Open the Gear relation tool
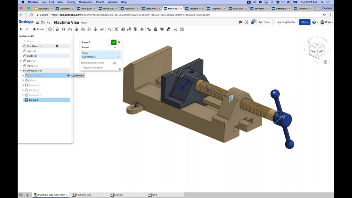Viewport: 352px width, 198px height. click(x=149, y=29)
